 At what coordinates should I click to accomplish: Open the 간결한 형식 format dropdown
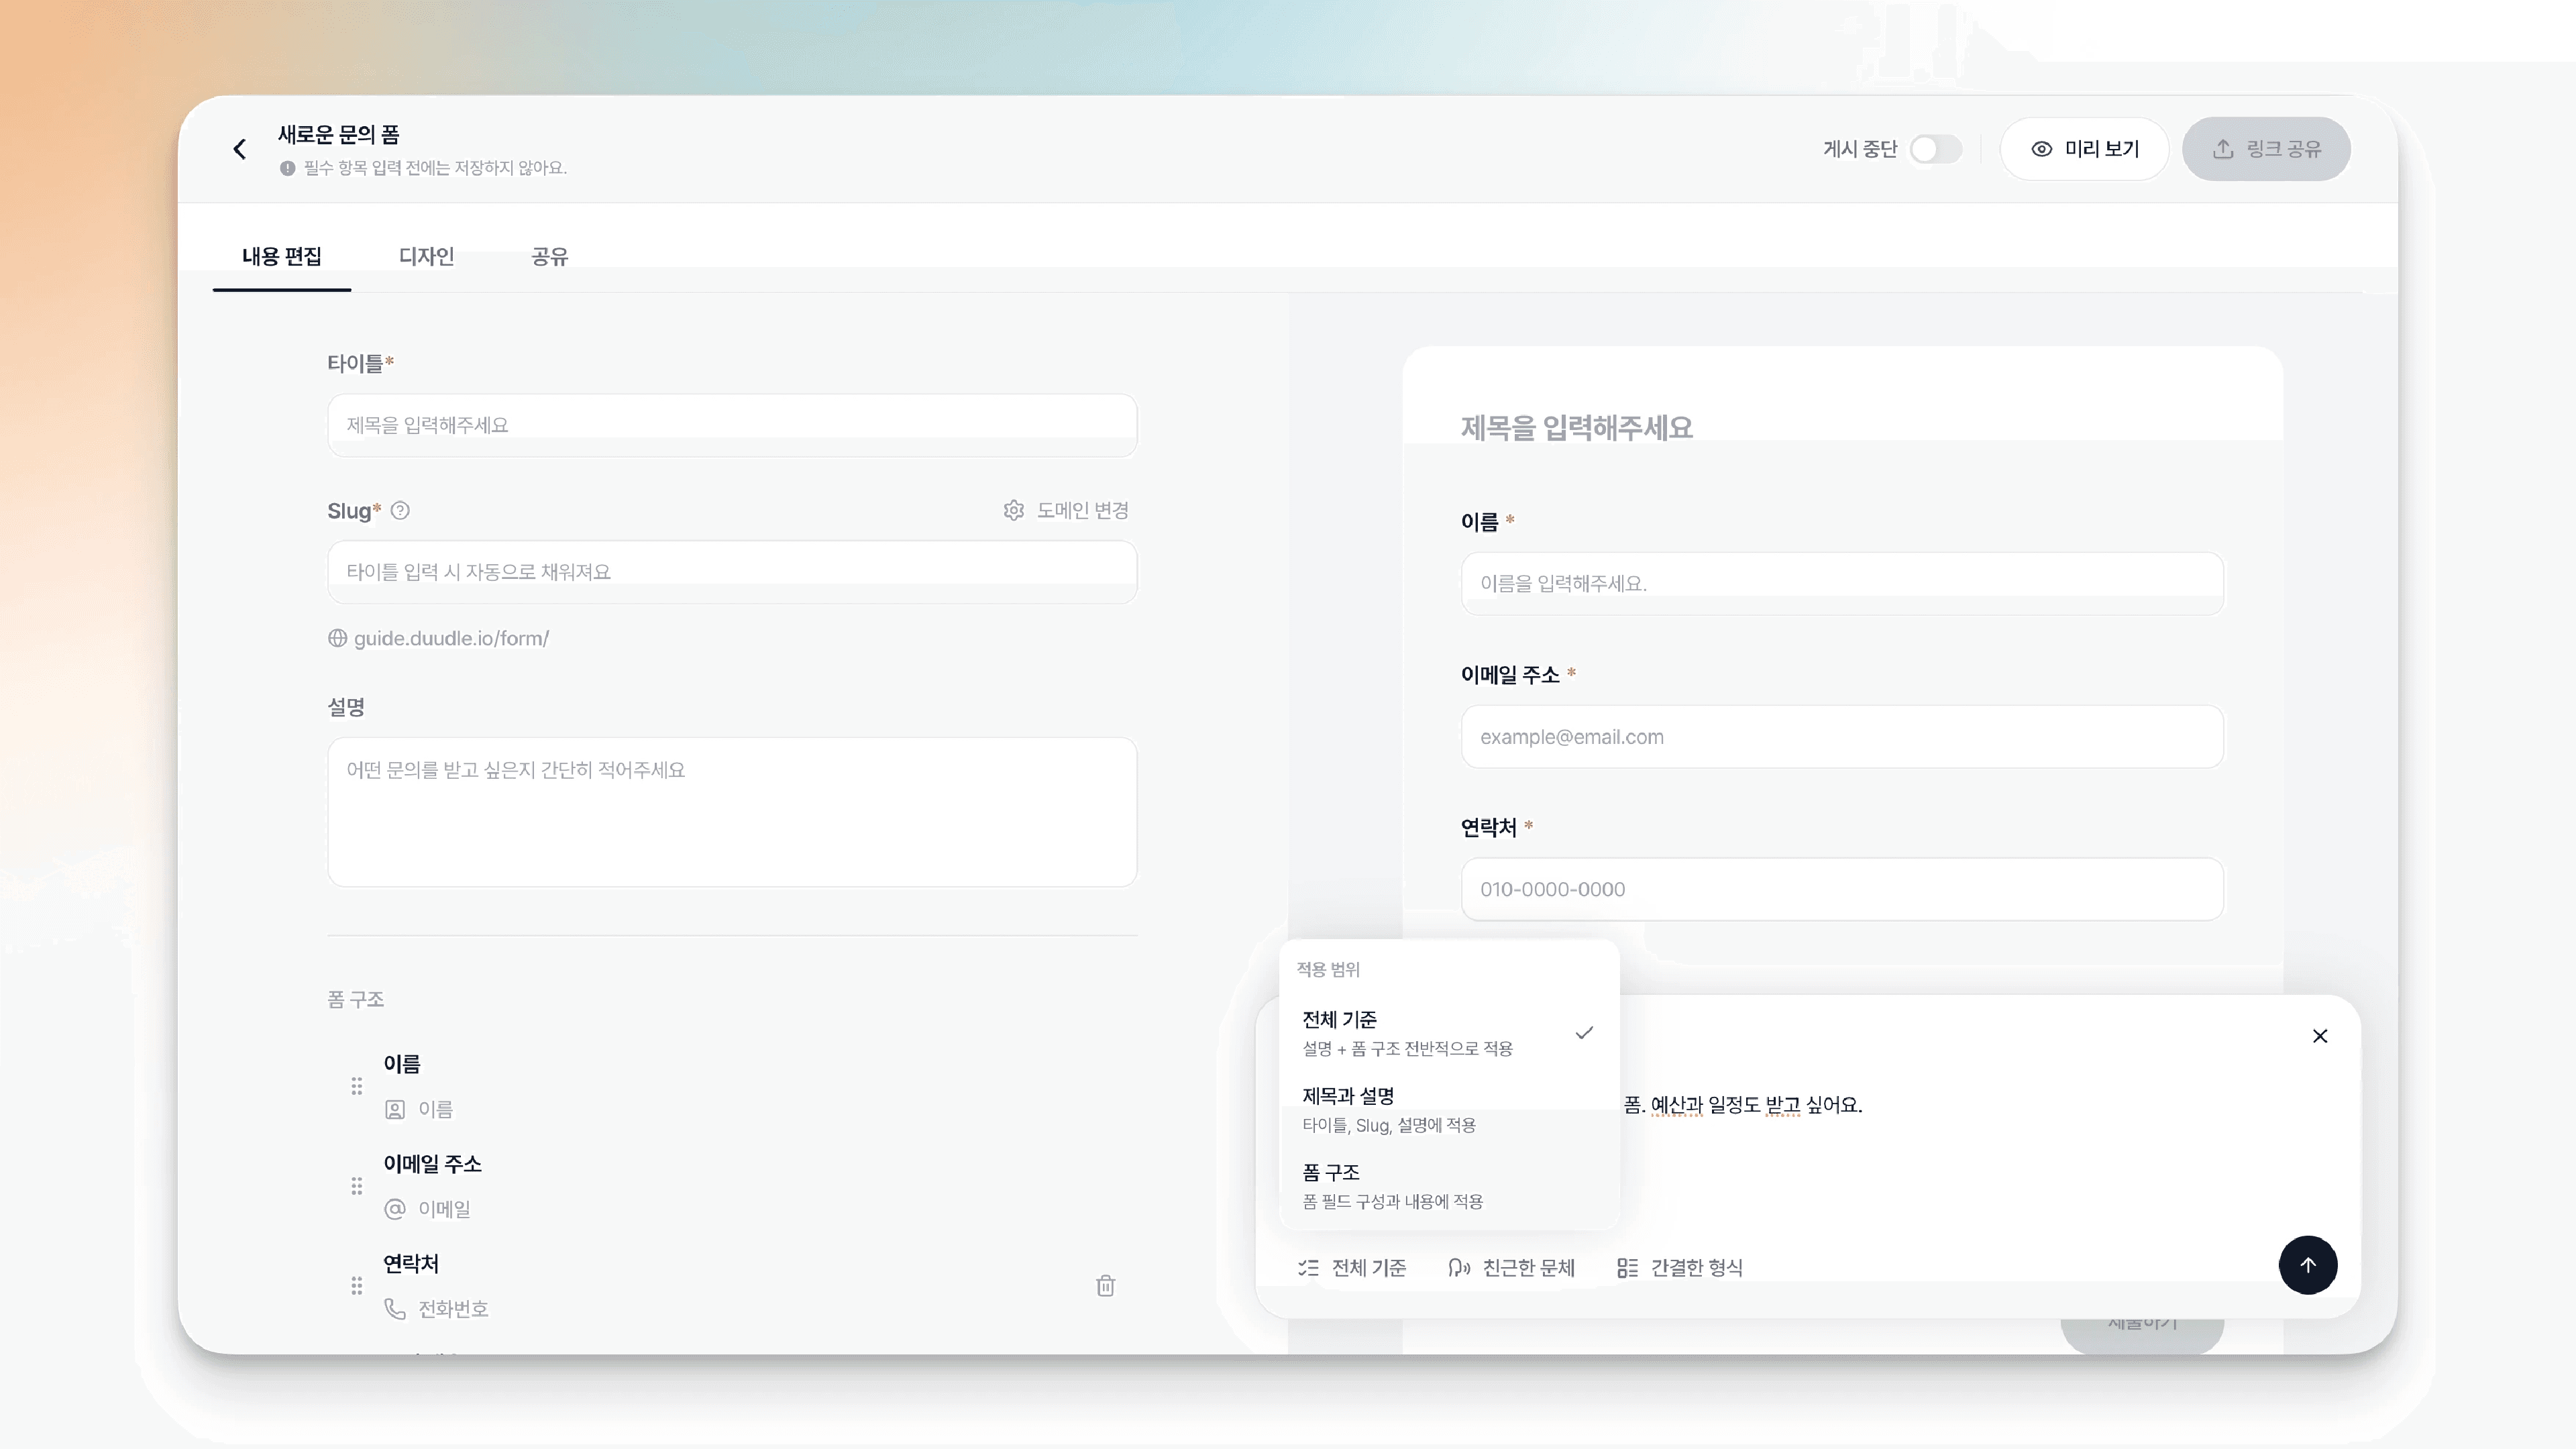[1680, 1268]
